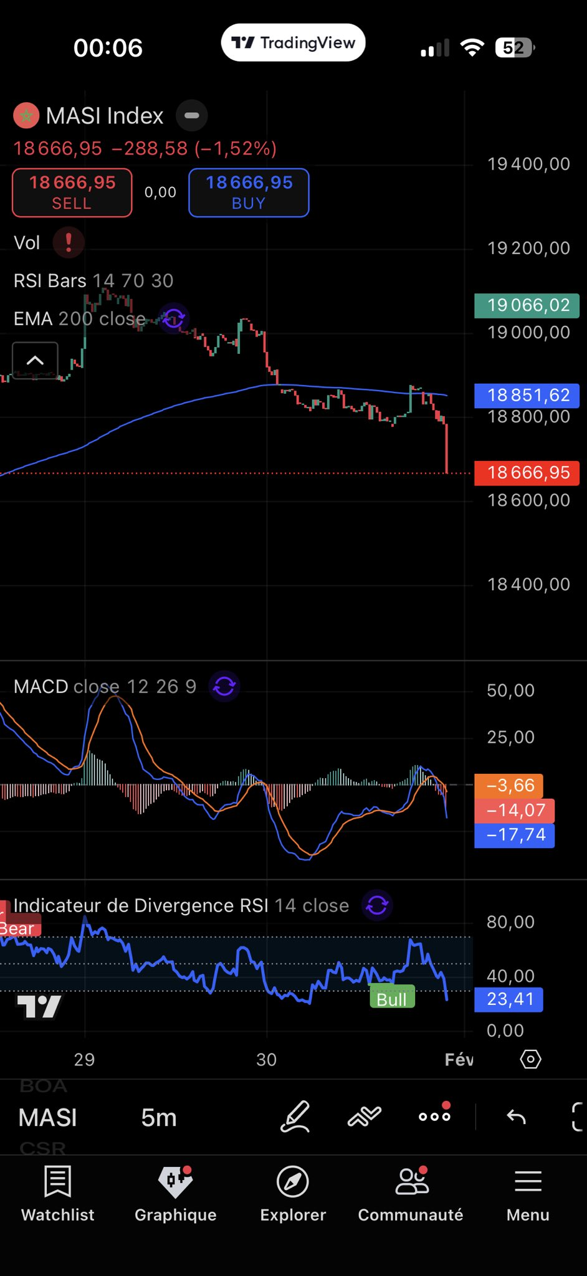This screenshot has width=587, height=1276.
Task: Tap the minus button beside MASI Index
Action: pyautogui.click(x=192, y=116)
